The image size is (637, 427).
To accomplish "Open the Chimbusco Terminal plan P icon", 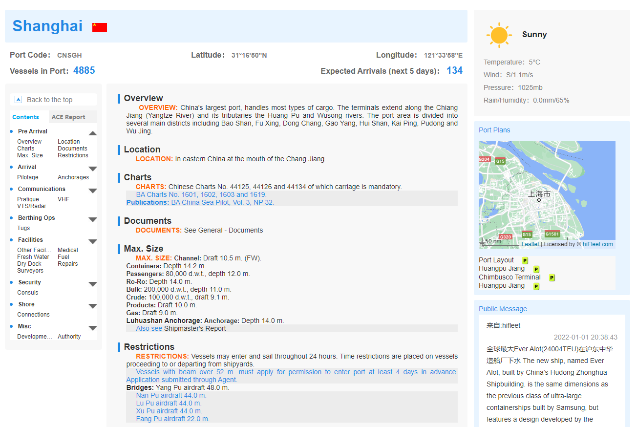I will pos(552,278).
